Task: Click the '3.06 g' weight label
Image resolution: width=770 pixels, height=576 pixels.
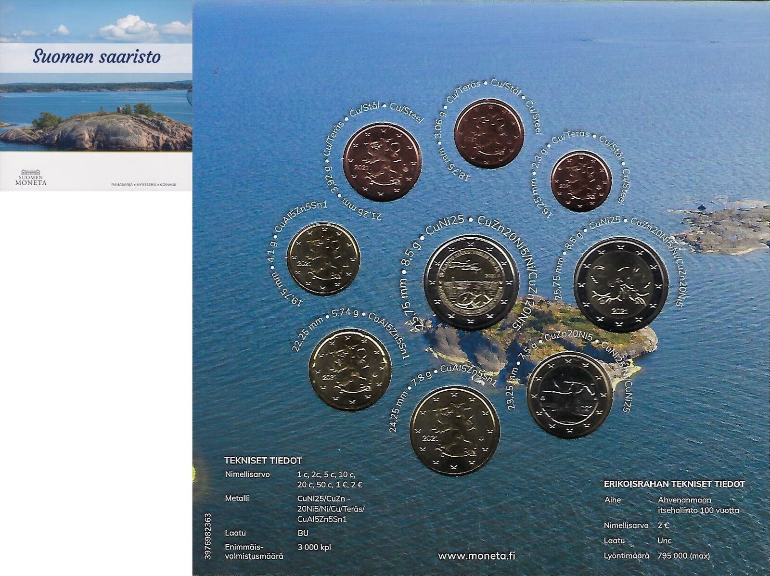Action: (439, 125)
